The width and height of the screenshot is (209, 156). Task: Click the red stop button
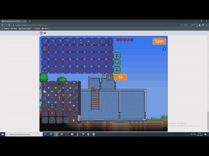coord(45,33)
